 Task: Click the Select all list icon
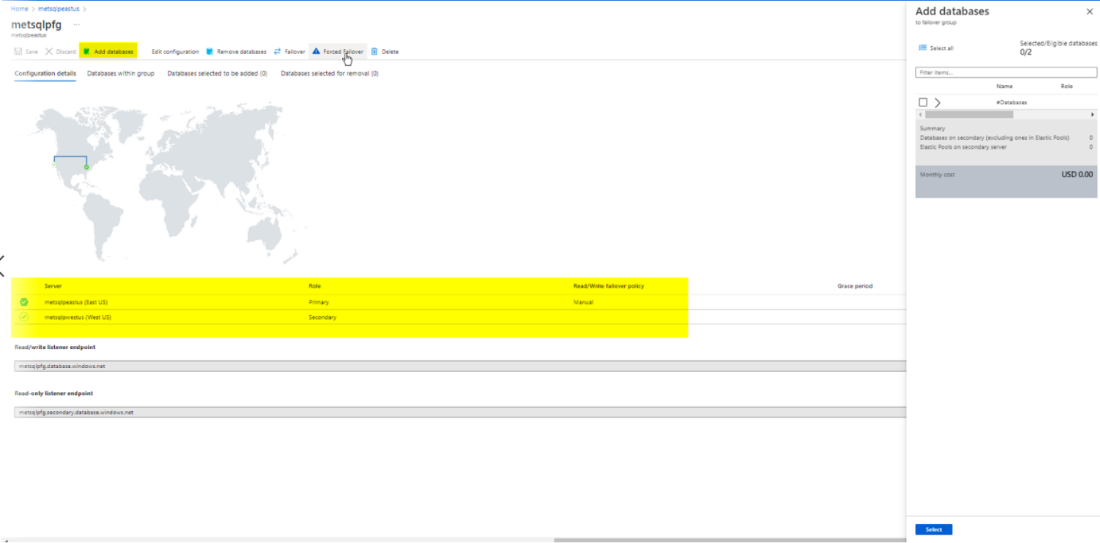(x=923, y=48)
